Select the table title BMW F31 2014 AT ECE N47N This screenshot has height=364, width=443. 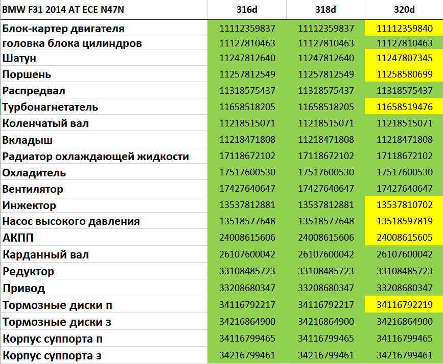61,9
